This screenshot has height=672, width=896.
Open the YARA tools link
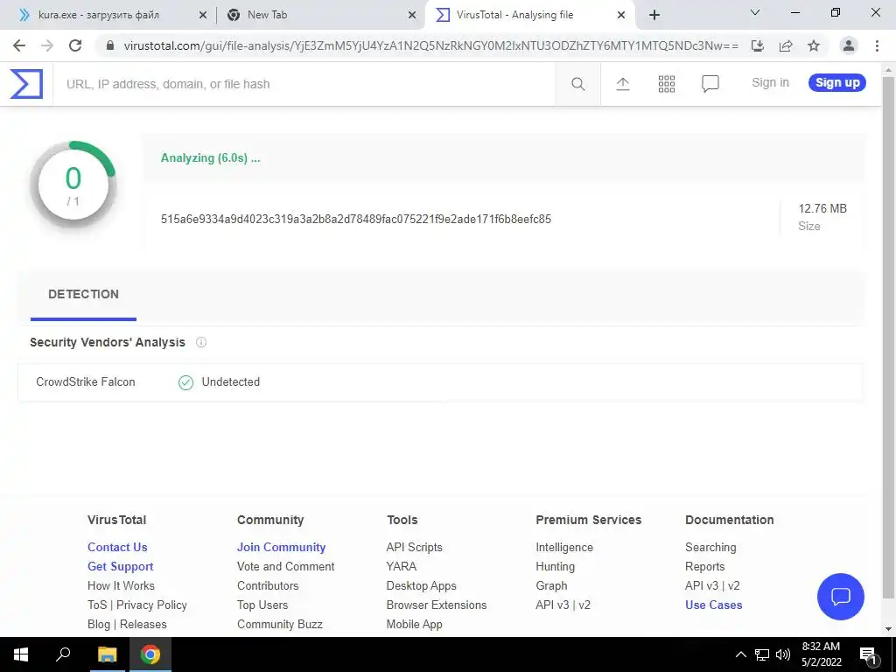click(x=401, y=567)
